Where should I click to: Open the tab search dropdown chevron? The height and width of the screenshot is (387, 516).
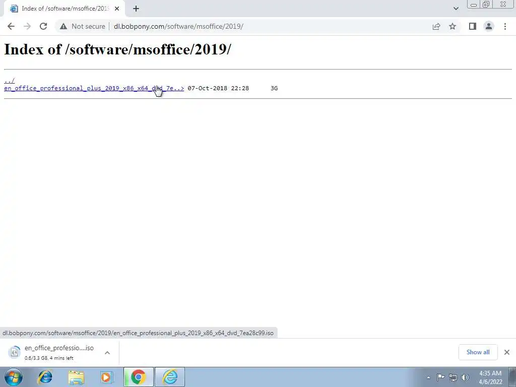coord(456,9)
